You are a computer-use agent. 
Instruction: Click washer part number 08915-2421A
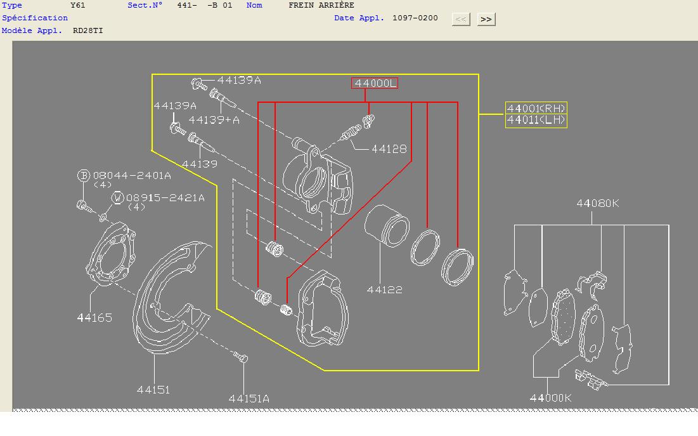(x=165, y=198)
